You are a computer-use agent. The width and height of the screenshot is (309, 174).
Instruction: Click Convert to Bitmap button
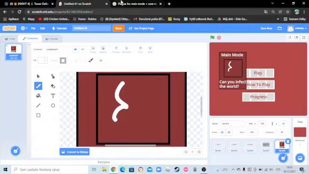coord(74,152)
